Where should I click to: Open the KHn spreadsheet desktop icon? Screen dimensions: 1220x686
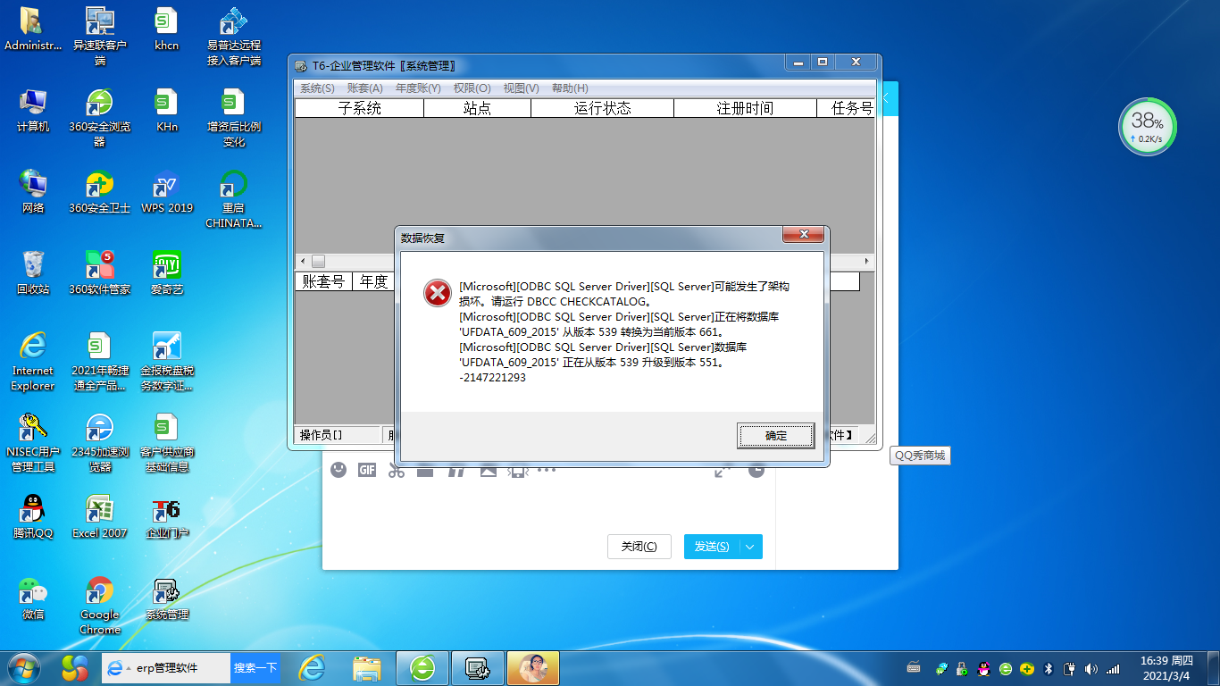(167, 111)
